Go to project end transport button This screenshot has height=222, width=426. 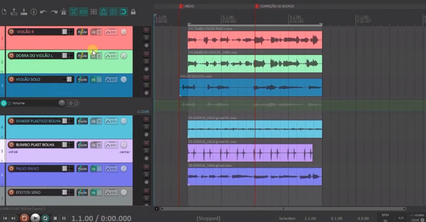[x=13, y=218]
